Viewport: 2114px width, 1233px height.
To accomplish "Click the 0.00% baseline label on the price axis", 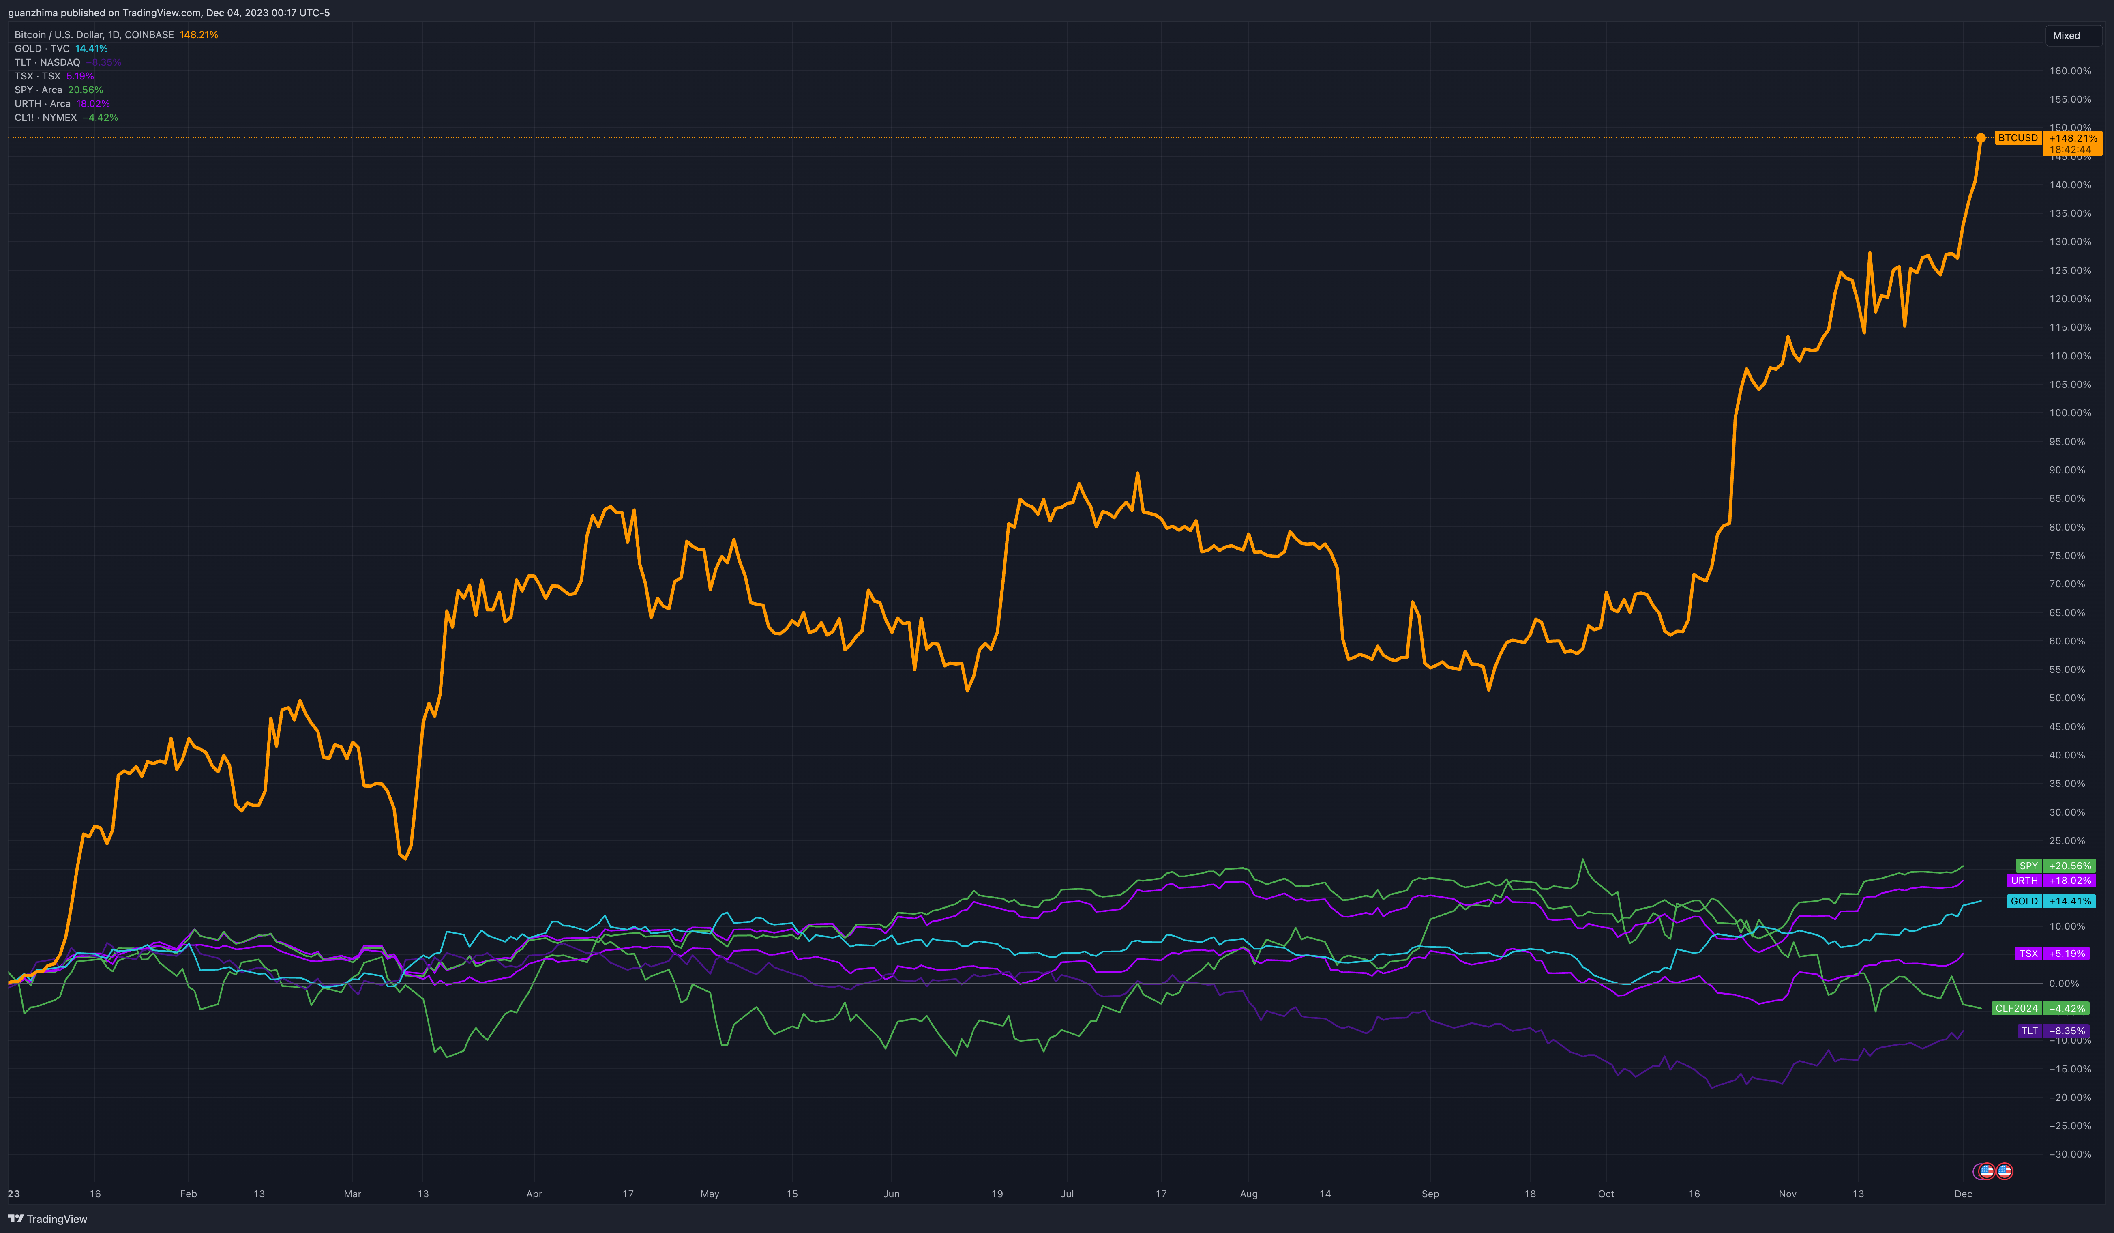I will coord(2064,983).
